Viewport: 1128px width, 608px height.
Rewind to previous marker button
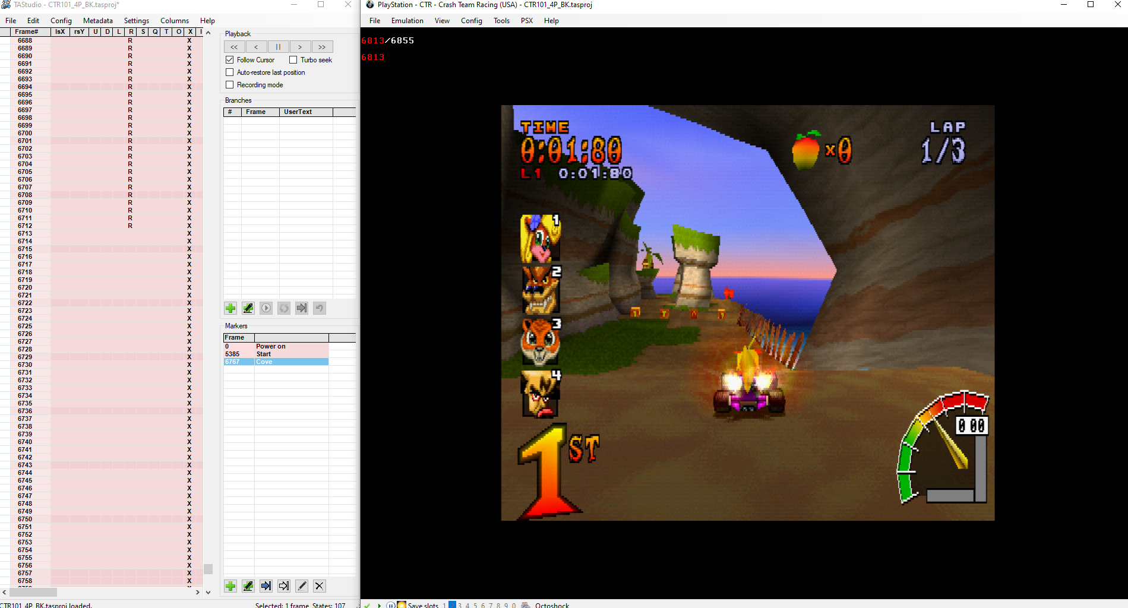click(x=234, y=47)
